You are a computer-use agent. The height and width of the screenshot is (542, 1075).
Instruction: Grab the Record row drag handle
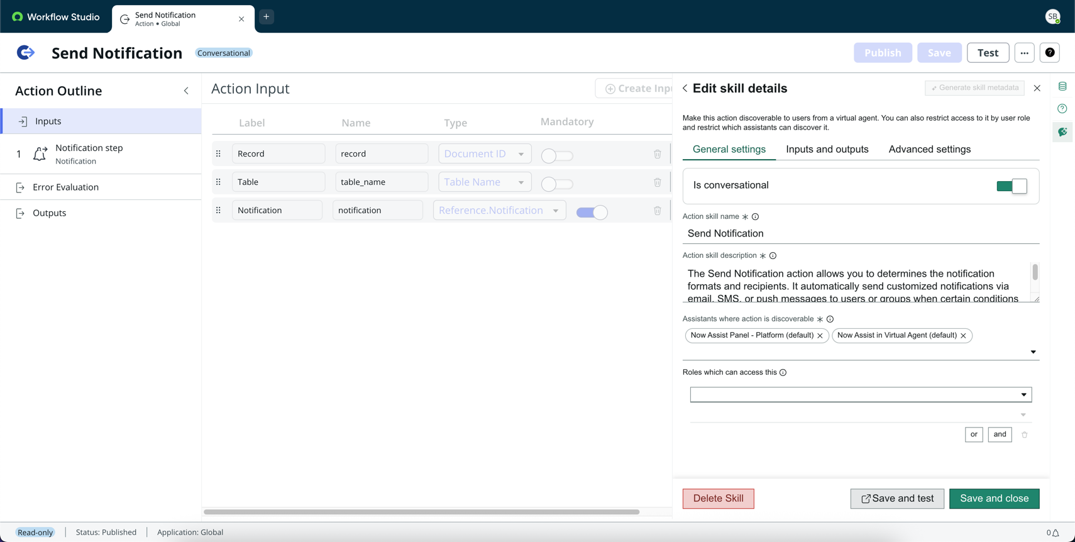tap(218, 153)
